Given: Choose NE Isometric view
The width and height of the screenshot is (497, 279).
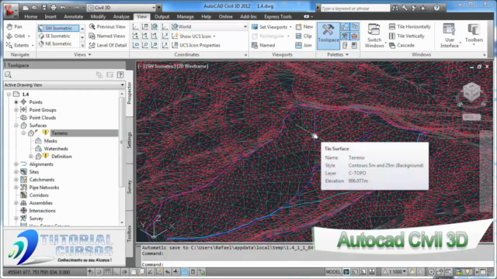Looking at the screenshot, I should pos(58,43).
